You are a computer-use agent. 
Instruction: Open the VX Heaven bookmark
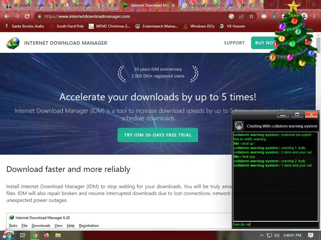click(232, 26)
